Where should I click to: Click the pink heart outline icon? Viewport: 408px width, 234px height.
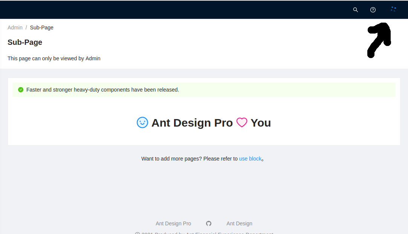tap(242, 122)
